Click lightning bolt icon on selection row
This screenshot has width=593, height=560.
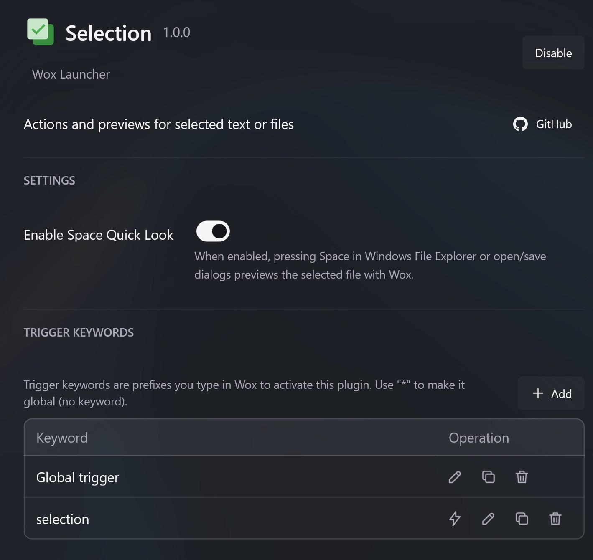(x=455, y=519)
